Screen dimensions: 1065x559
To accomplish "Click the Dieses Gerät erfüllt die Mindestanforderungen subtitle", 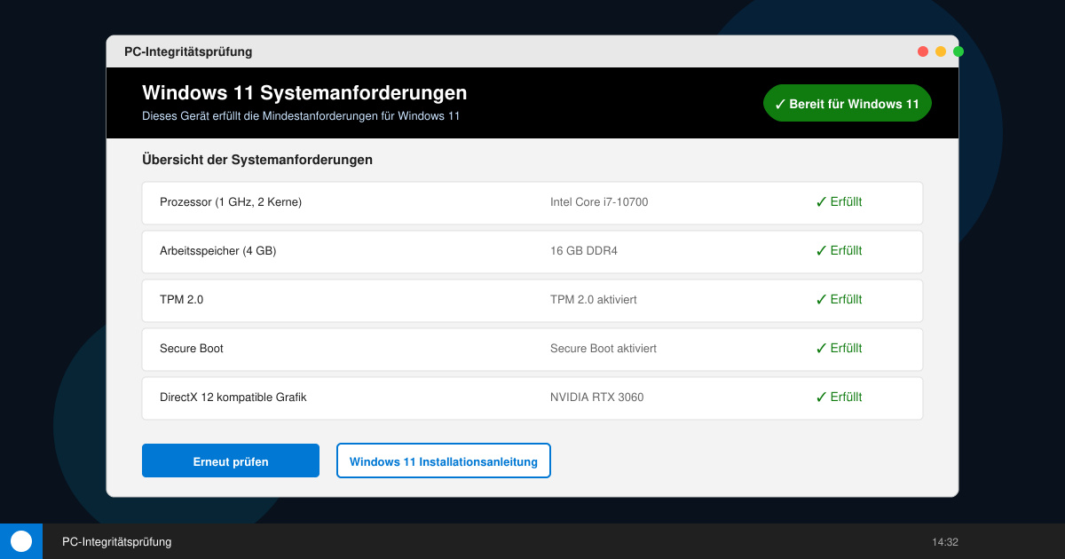I will [x=301, y=116].
